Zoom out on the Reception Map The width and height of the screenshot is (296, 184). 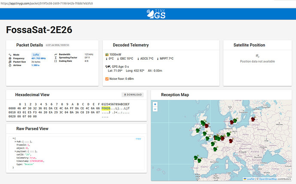point(155,109)
